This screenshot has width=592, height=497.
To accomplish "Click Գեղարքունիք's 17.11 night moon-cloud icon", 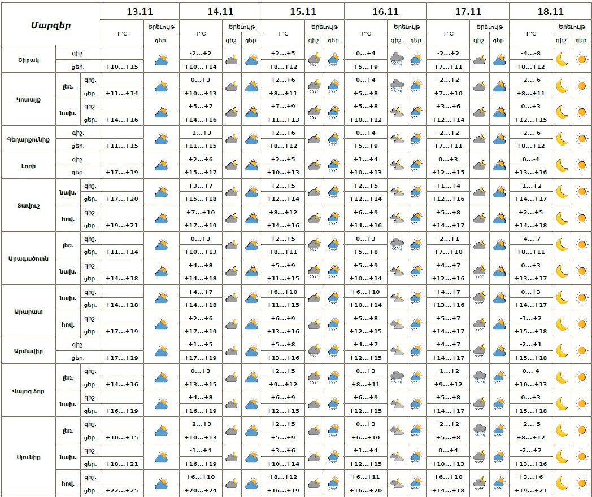I will (479, 139).
